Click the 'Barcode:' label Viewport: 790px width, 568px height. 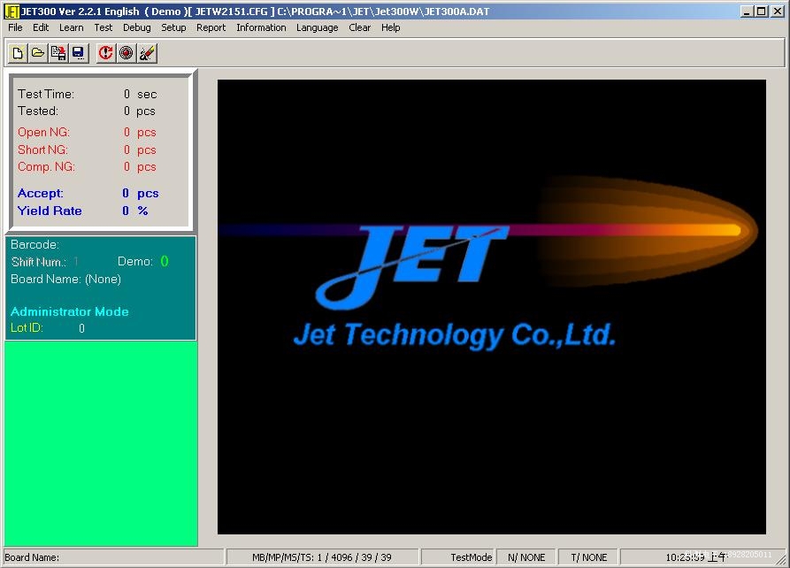point(35,244)
